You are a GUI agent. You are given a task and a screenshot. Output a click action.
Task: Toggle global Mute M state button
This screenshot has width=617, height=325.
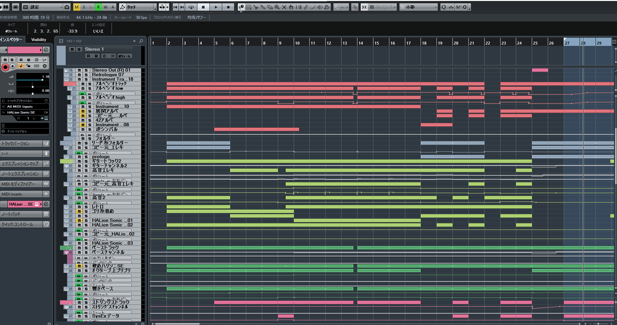coord(77,7)
